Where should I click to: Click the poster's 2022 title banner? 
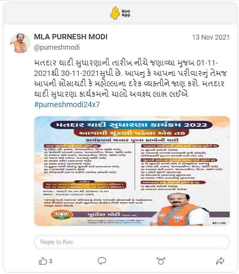click(131, 125)
